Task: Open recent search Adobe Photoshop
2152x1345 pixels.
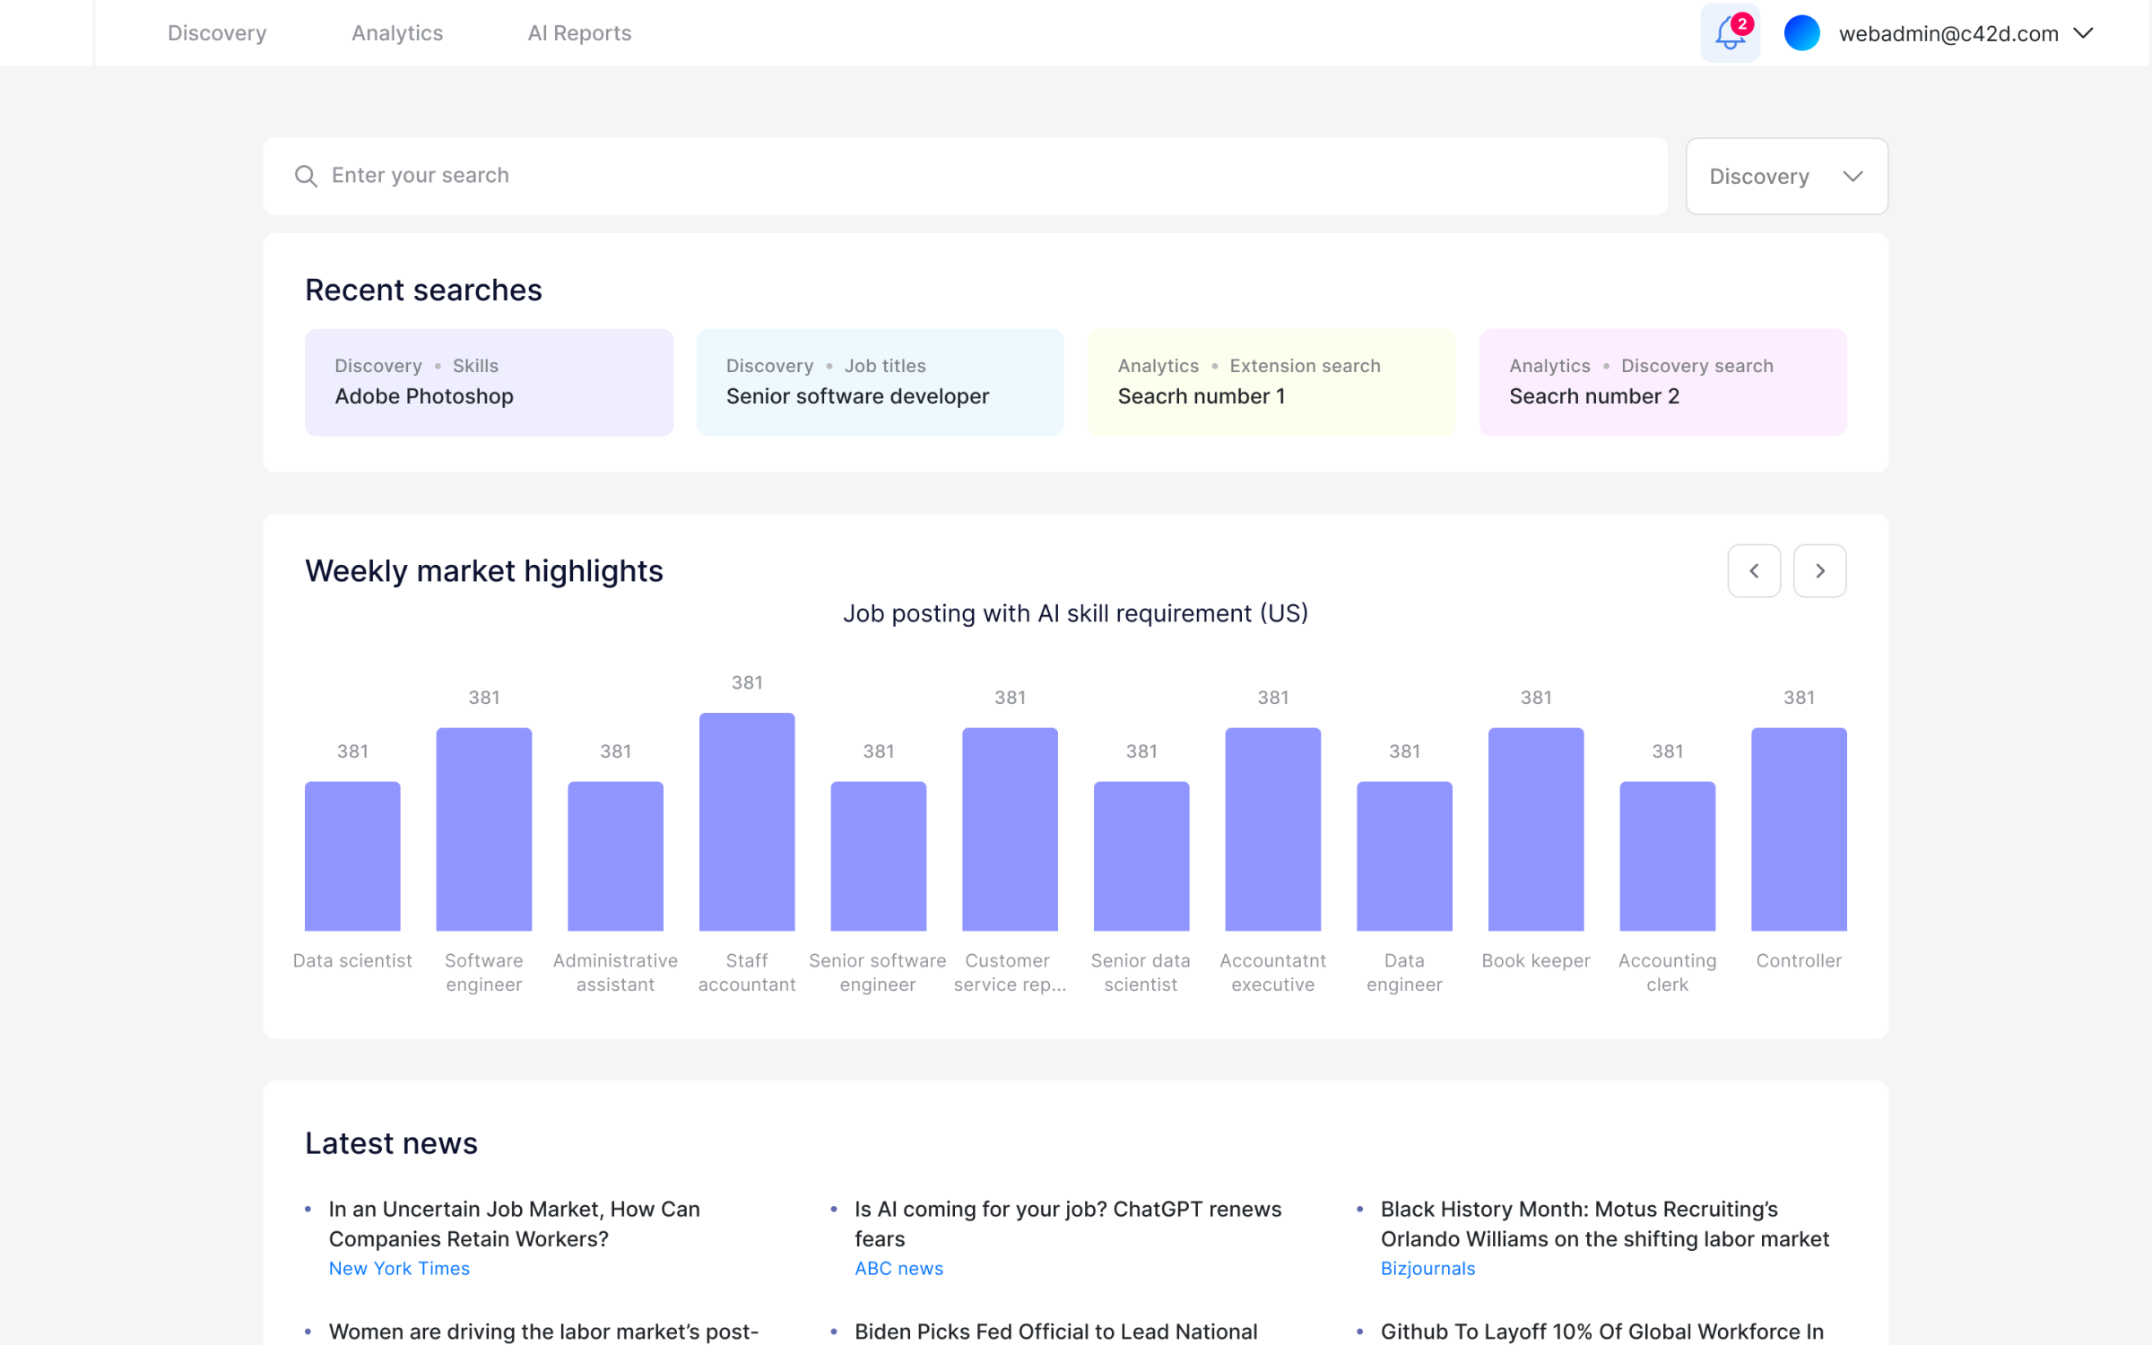Action: click(x=489, y=382)
